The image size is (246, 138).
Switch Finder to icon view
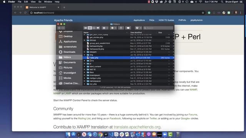pos(85,28)
